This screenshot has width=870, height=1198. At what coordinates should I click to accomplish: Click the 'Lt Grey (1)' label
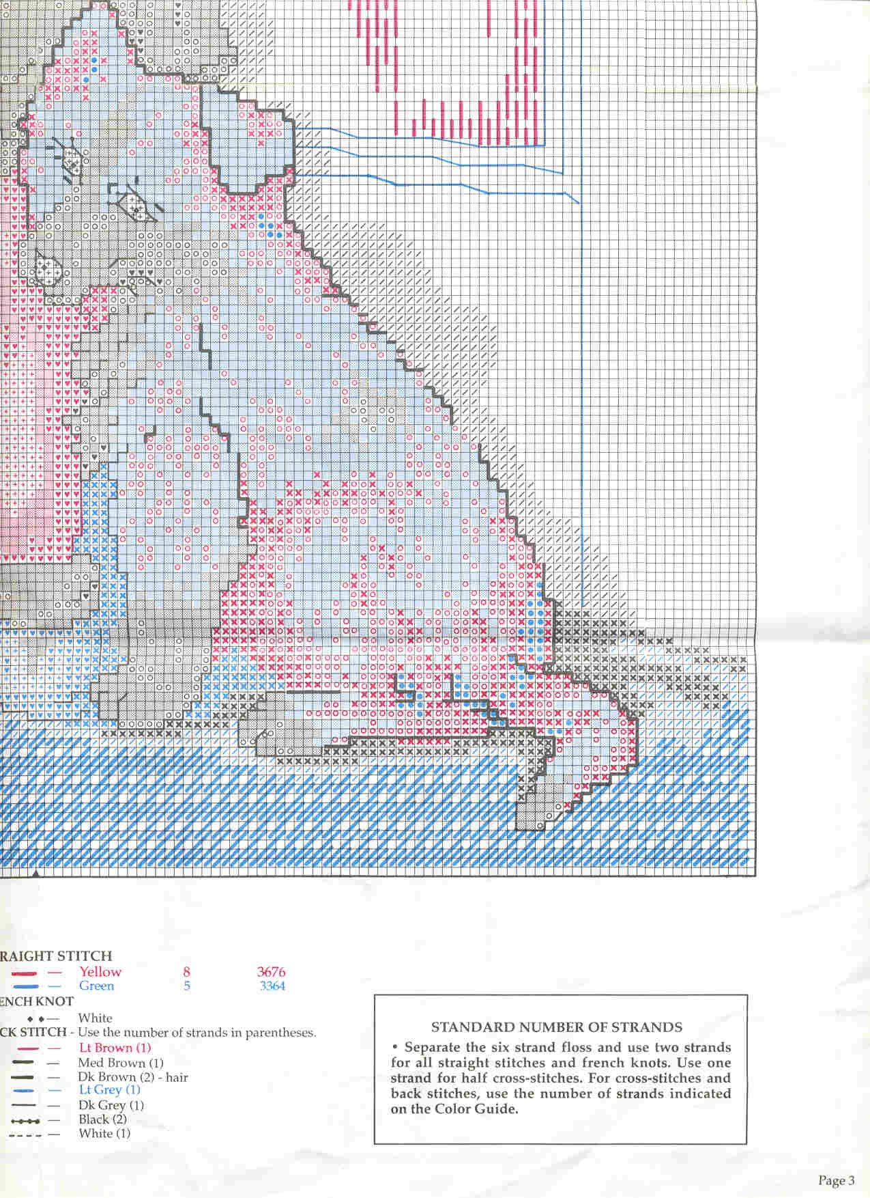tap(110, 1090)
